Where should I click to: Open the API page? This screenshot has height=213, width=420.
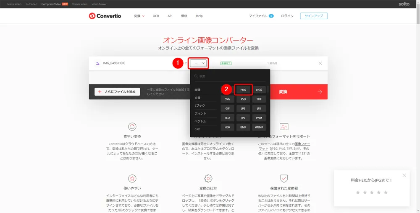(x=170, y=16)
